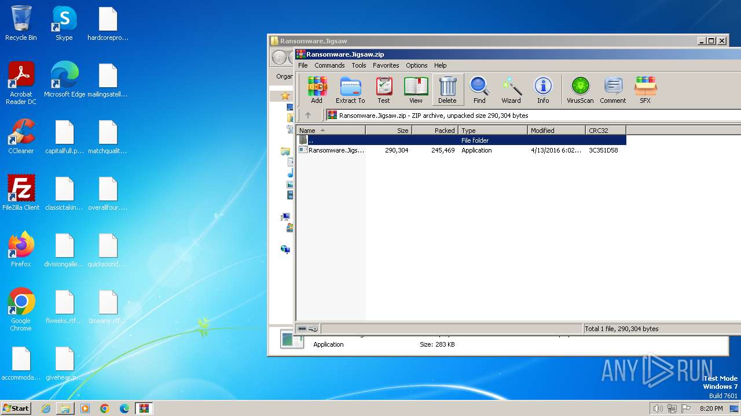Select the overallfour.... desktop file

click(108, 193)
